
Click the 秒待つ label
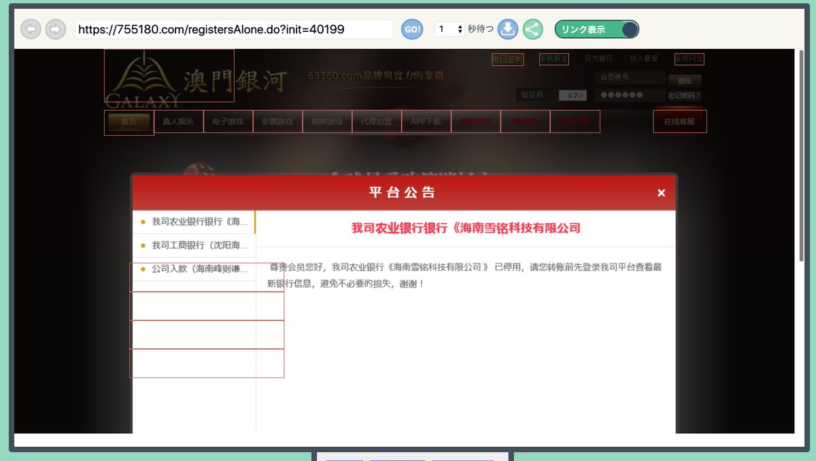[x=481, y=29]
